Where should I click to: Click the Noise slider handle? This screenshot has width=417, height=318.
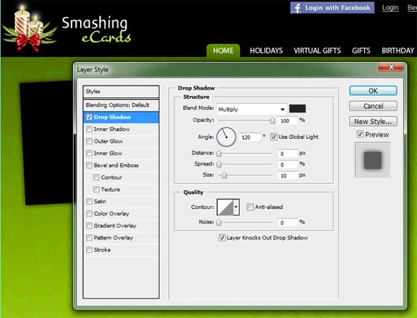tap(219, 222)
